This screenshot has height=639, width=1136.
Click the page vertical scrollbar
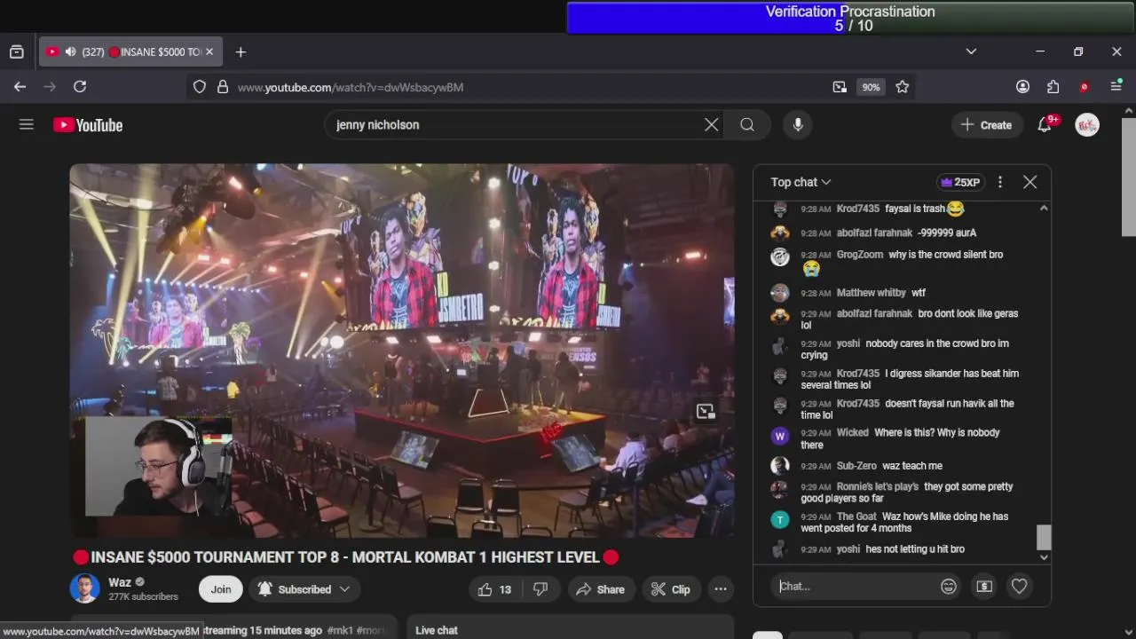click(x=1129, y=177)
